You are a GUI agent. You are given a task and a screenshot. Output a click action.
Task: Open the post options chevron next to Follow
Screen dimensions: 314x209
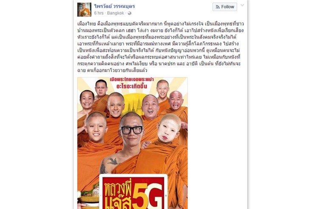point(242,6)
